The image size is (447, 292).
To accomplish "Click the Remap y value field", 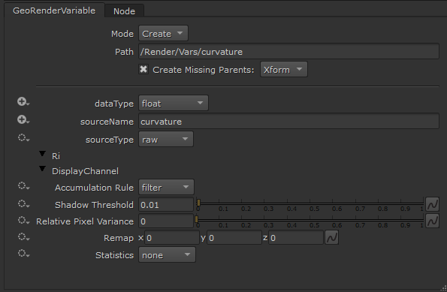I will pos(234,238).
